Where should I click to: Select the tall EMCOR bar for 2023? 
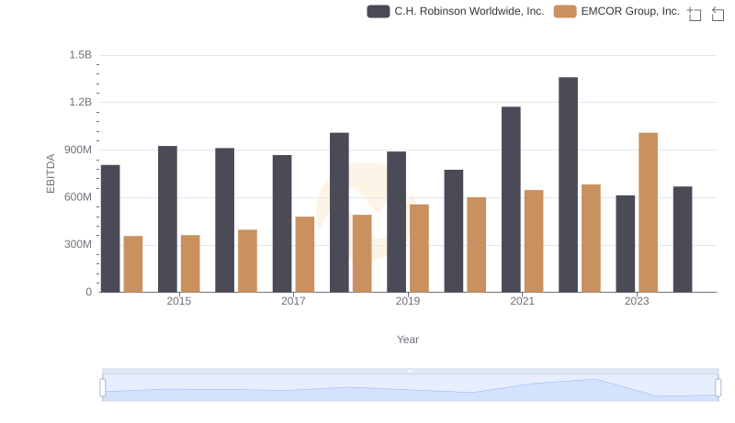pyautogui.click(x=649, y=213)
